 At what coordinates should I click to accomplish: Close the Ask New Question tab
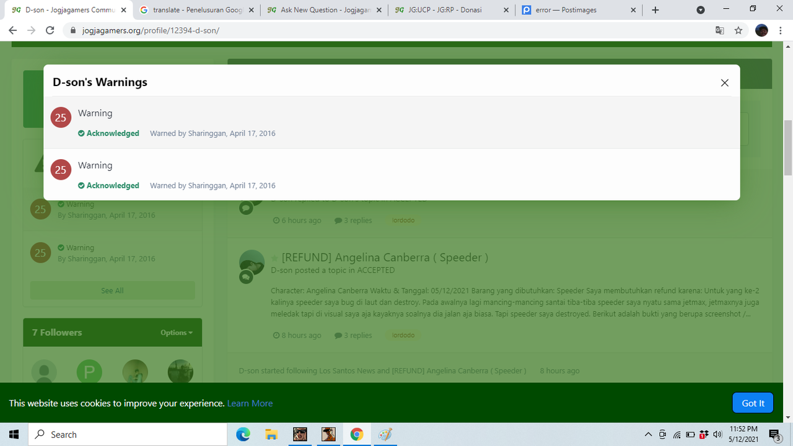pos(378,10)
